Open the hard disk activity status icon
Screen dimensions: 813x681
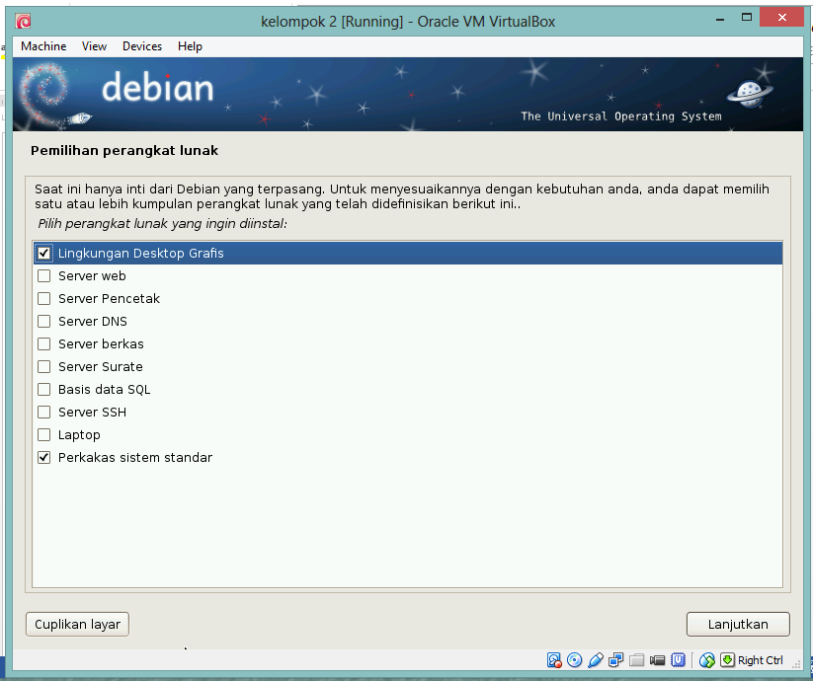click(x=554, y=659)
